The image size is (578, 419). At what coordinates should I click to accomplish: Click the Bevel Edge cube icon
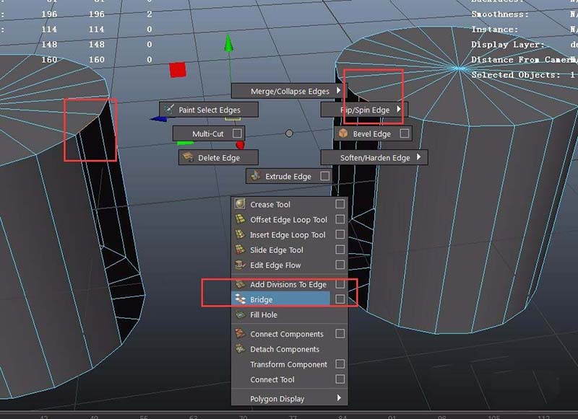point(342,133)
